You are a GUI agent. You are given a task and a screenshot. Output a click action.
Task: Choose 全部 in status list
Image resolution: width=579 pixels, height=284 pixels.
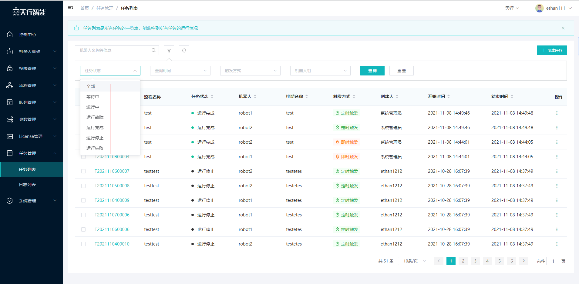click(110, 86)
